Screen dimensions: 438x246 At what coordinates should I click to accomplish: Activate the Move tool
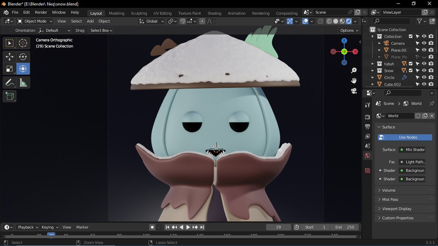tap(9, 56)
